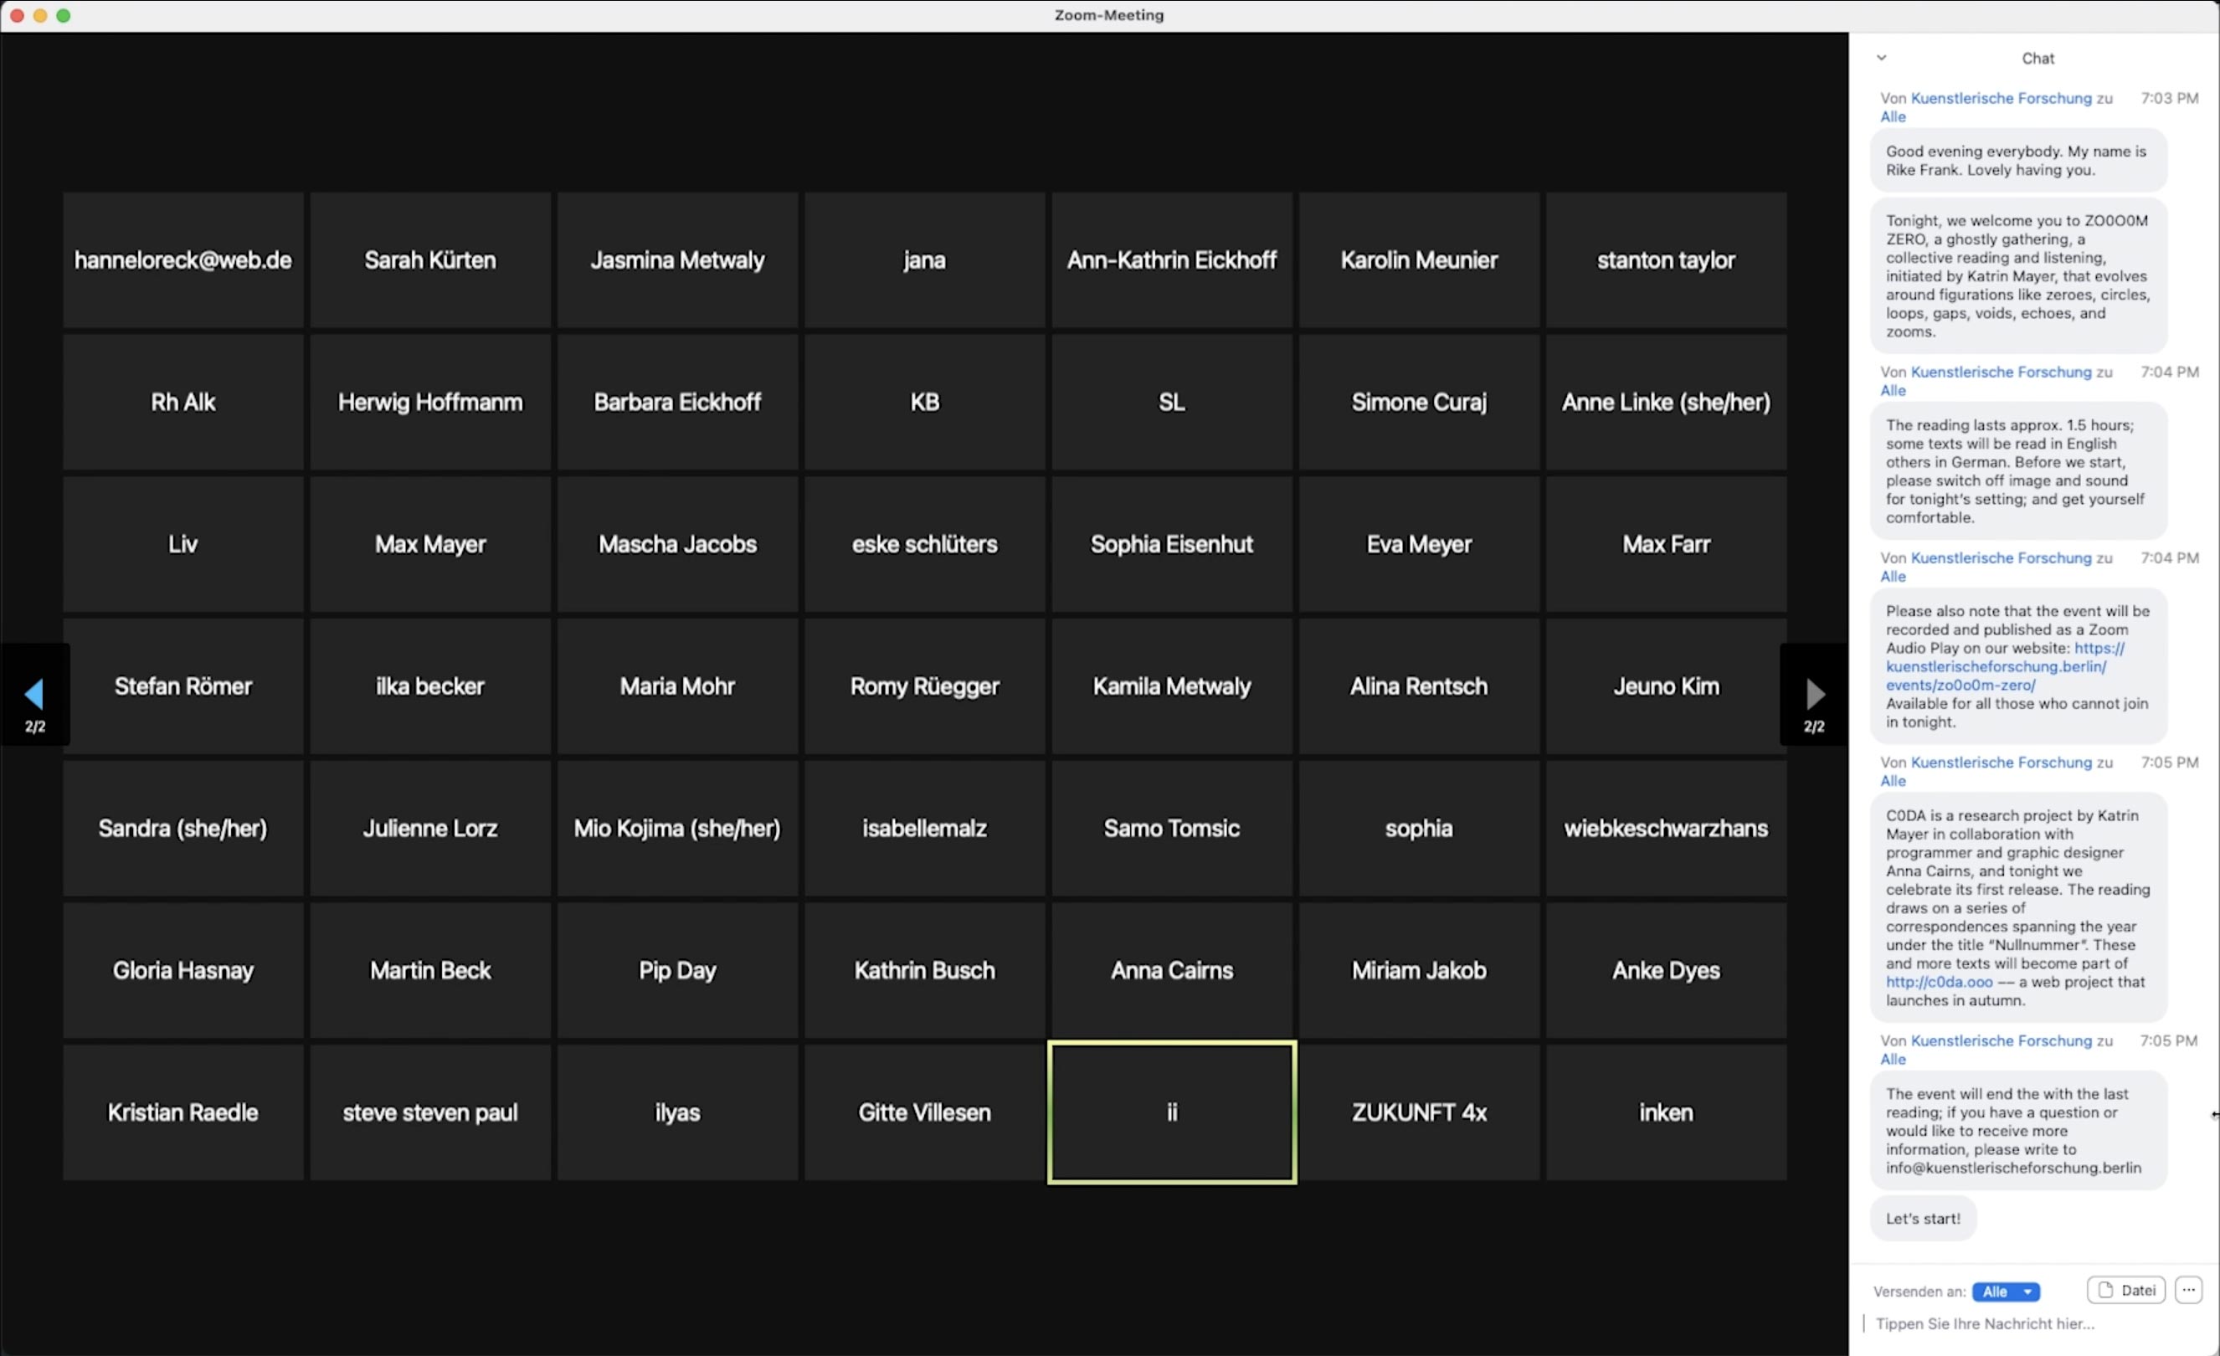The height and width of the screenshot is (1356, 2220).
Task: Select Anna Cairns participant tile
Action: [1171, 970]
